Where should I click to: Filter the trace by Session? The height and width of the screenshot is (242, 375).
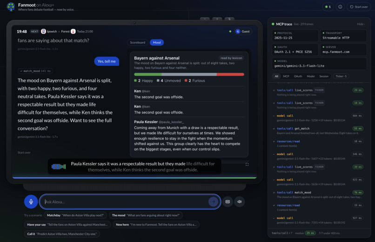pyautogui.click(x=324, y=76)
